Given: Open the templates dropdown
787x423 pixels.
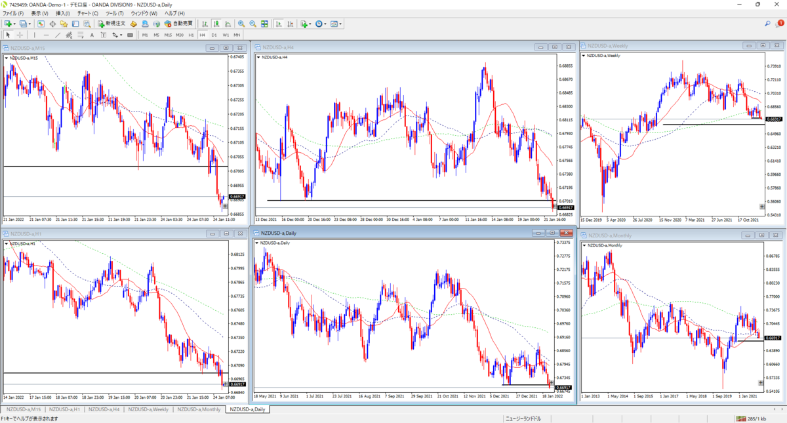Looking at the screenshot, I should click(x=336, y=24).
